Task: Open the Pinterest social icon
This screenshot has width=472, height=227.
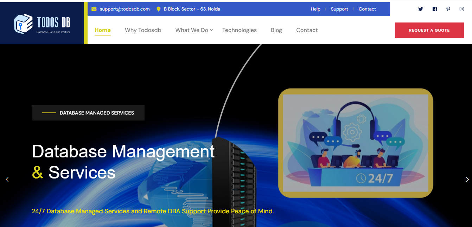Action: [x=448, y=9]
